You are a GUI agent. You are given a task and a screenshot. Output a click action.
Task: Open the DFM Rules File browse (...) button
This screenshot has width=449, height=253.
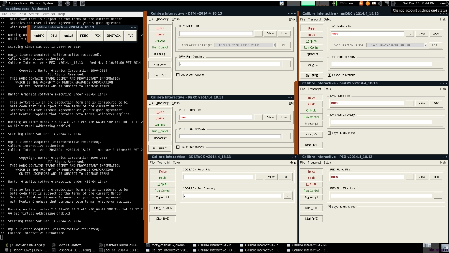(x=259, y=33)
